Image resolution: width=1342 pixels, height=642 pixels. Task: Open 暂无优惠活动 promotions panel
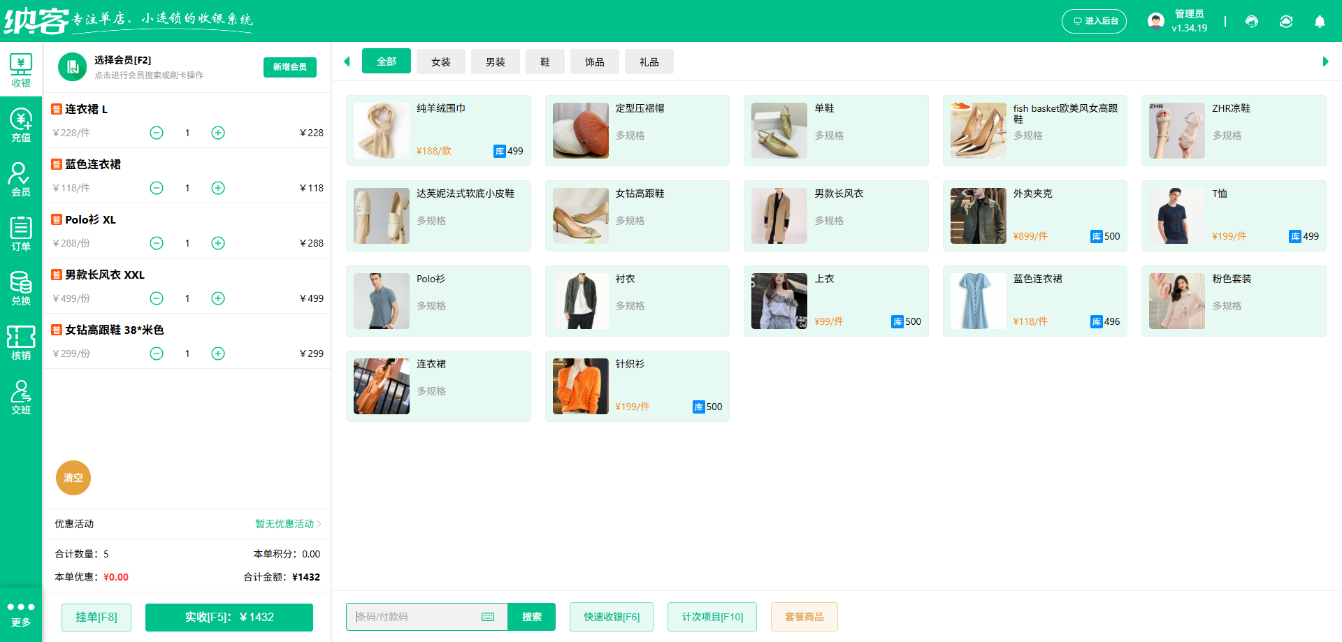tap(285, 524)
